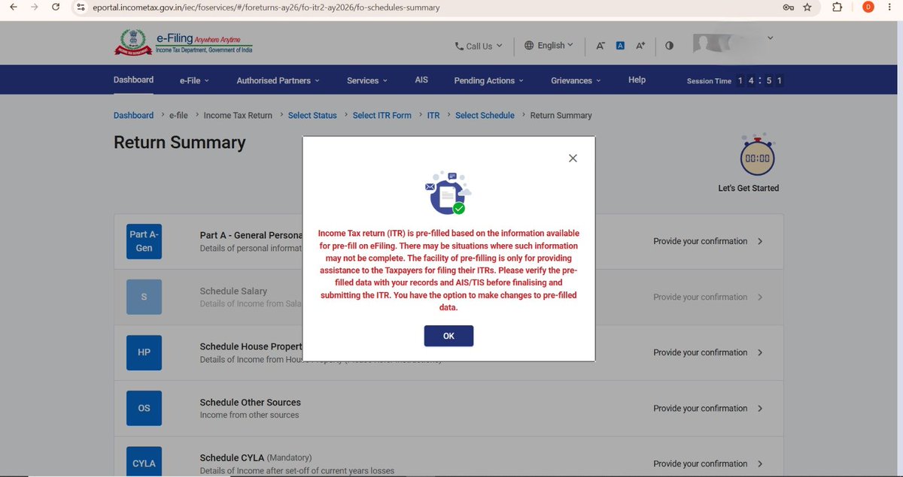Click Schedule Other Sources title

click(250, 403)
